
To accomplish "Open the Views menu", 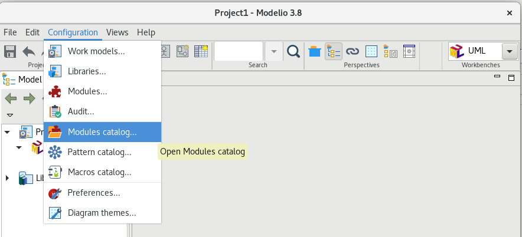I will coord(117,32).
